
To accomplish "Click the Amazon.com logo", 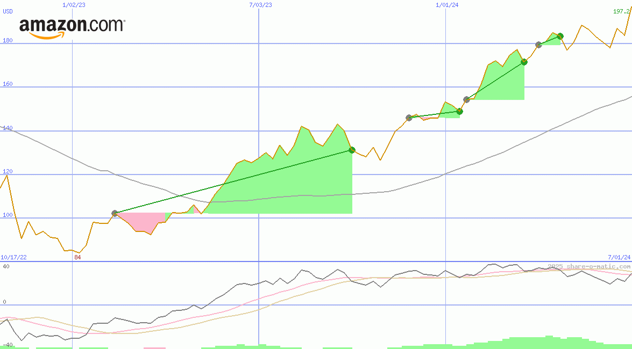I will click(72, 28).
